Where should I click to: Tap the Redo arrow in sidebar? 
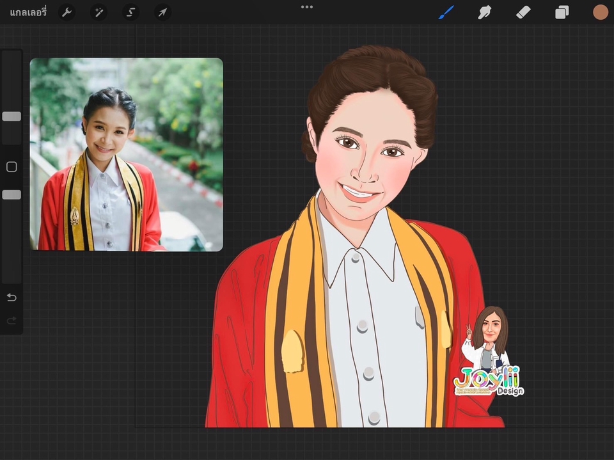(12, 321)
